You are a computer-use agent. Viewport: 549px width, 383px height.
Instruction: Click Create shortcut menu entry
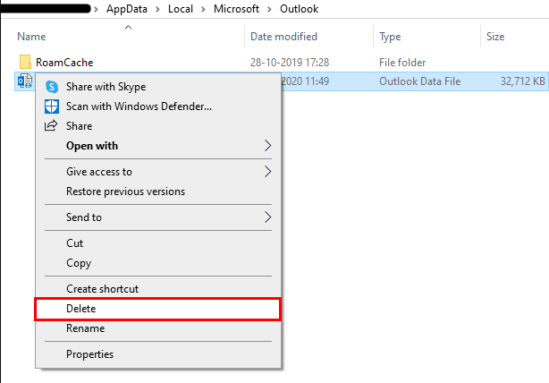(102, 289)
